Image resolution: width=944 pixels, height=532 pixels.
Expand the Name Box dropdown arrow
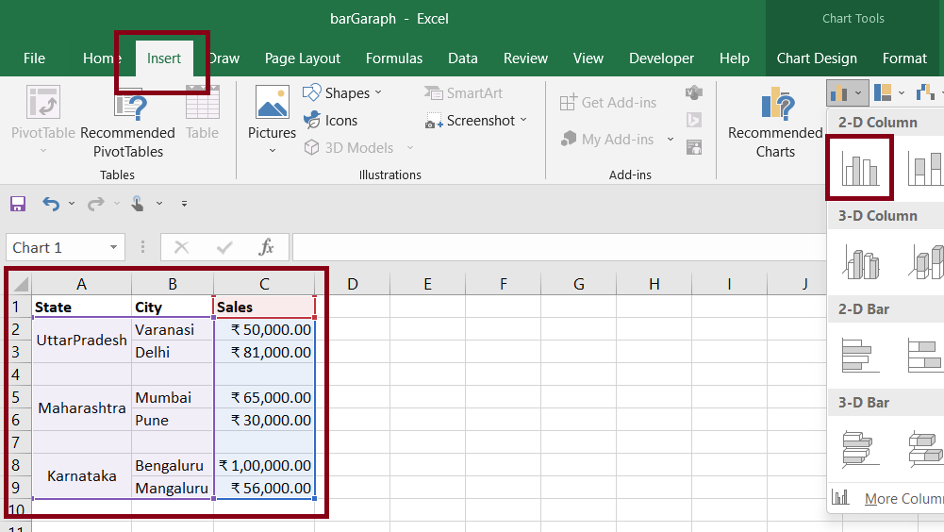(113, 248)
